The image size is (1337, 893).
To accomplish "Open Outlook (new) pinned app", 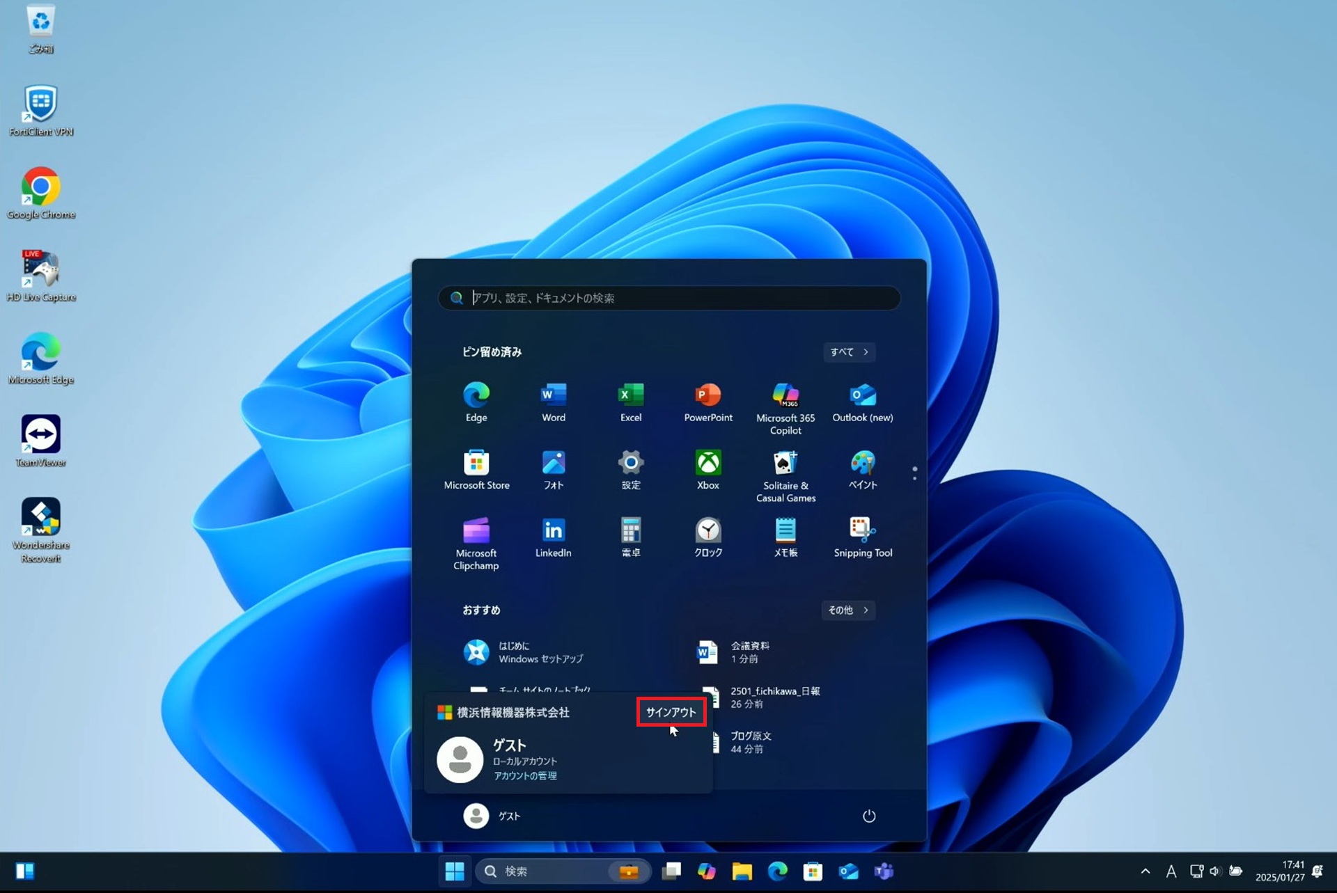I will click(863, 402).
